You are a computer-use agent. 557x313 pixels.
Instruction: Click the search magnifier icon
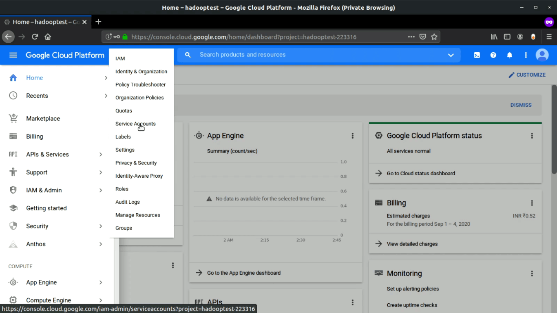click(x=188, y=55)
